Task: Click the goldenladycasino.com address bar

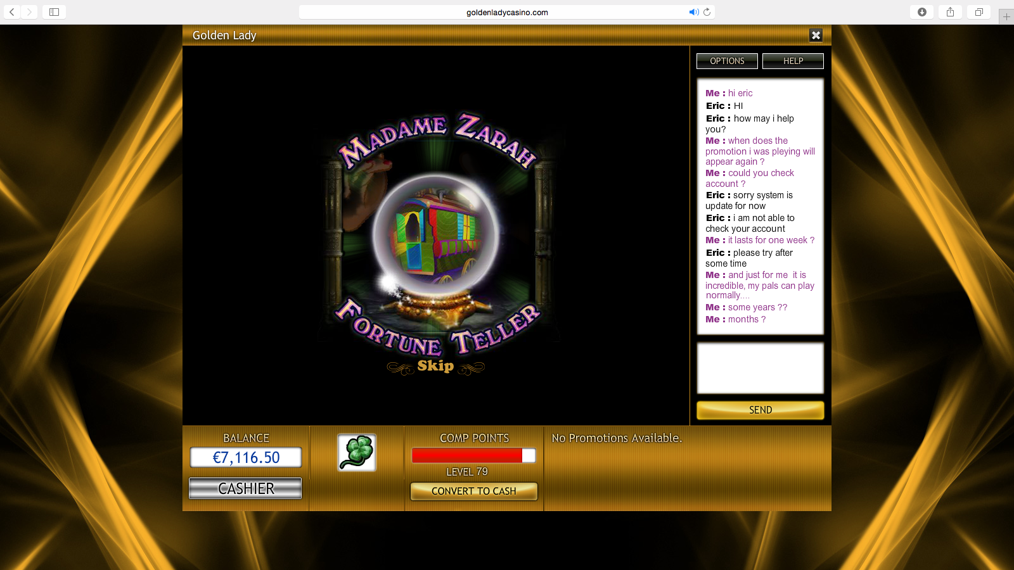Action: pos(507,12)
